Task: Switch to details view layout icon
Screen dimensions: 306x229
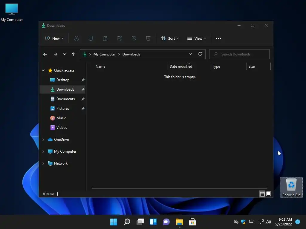Action: click(262, 194)
